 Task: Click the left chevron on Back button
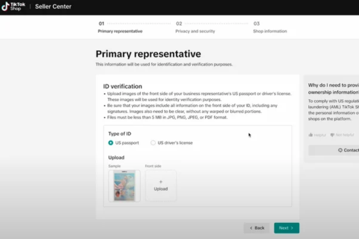tap(251, 228)
